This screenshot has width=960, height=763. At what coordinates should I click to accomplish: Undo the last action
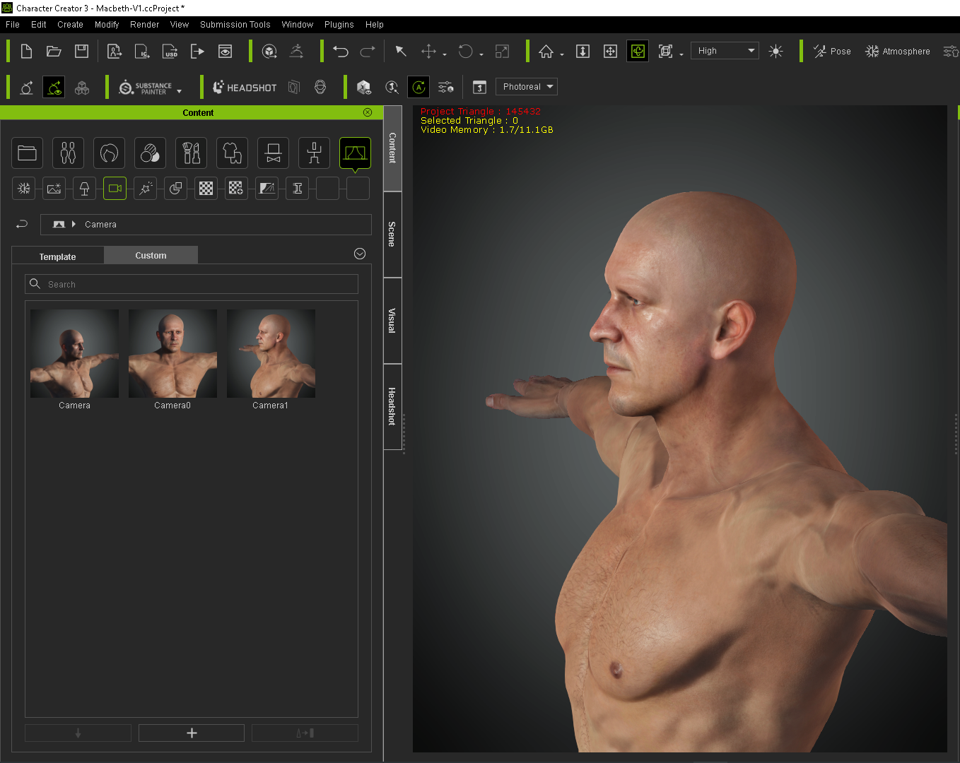tap(341, 51)
